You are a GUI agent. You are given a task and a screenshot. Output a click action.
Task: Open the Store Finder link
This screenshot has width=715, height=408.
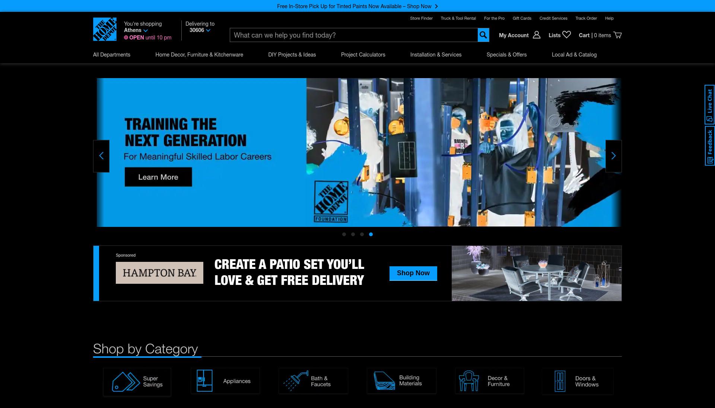pos(421,18)
